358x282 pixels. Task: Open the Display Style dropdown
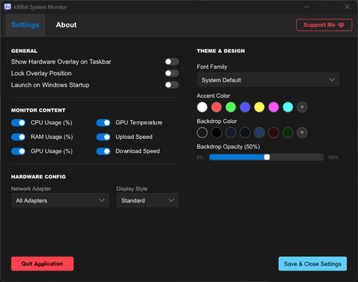tap(147, 200)
